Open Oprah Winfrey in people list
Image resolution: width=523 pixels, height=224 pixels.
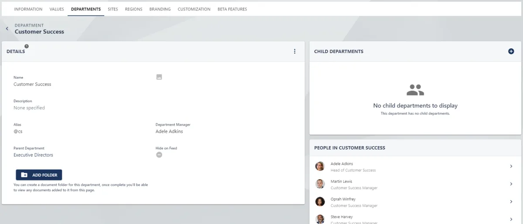[415, 202]
